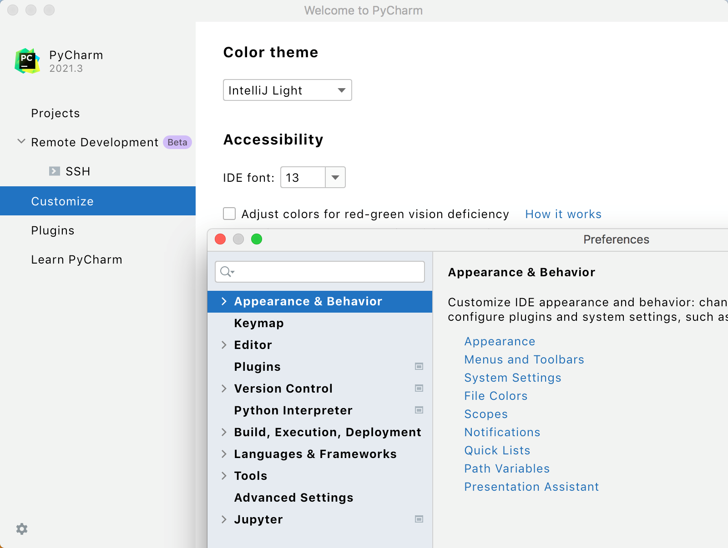Click the panel icon next to Plugins
Image resolution: width=728 pixels, height=548 pixels.
pos(419,366)
